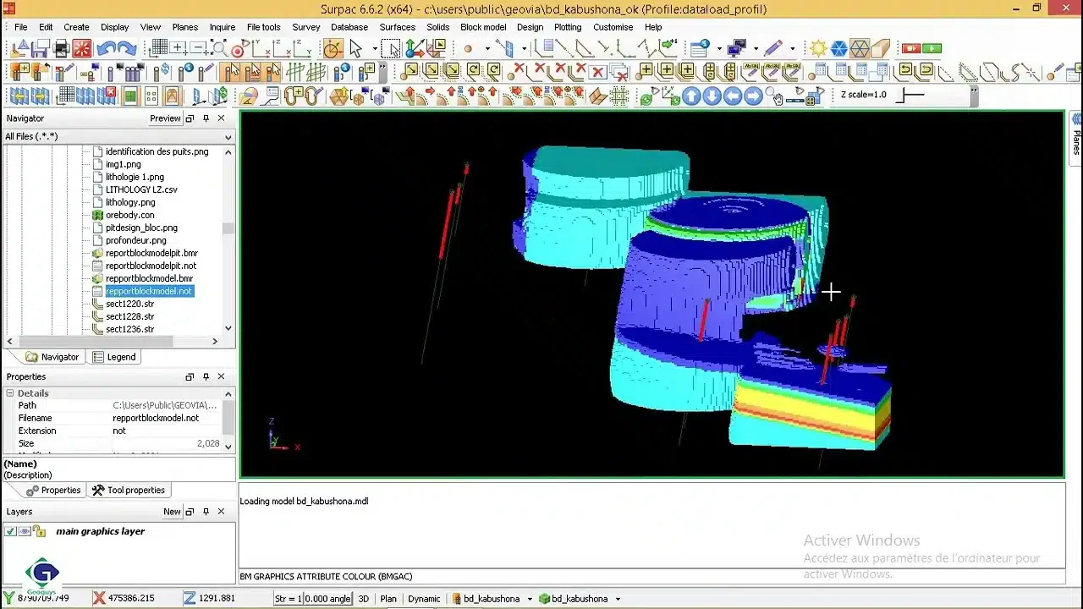Select the arrow pointer selection tool
Screen dimensions: 1083x609
point(356,48)
